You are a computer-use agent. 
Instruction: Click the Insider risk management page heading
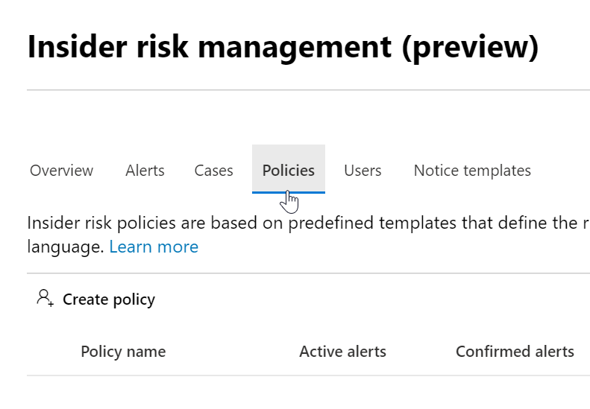tap(209, 46)
